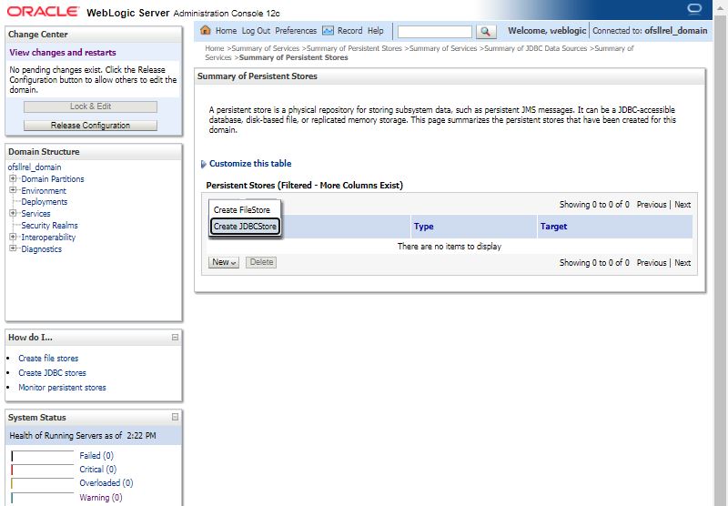
Task: Sort table by Target column header
Action: (x=553, y=227)
